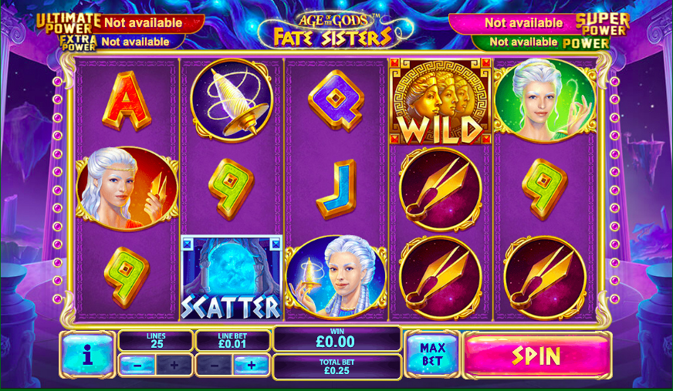
Task: Click the Scatter portal symbol
Action: 232,278
